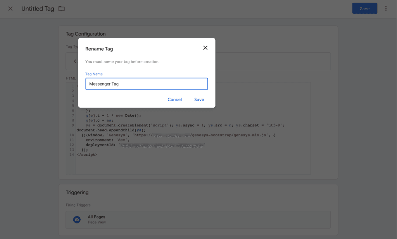397x239 pixels.
Task: Click the Tag Configuration section header
Action: 86,34
